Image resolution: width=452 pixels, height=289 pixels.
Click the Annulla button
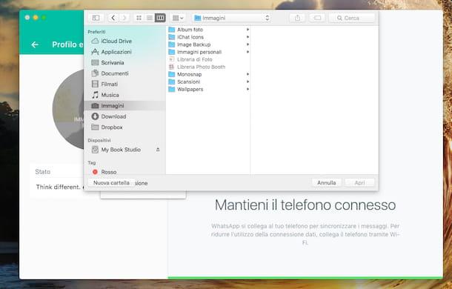coord(327,183)
